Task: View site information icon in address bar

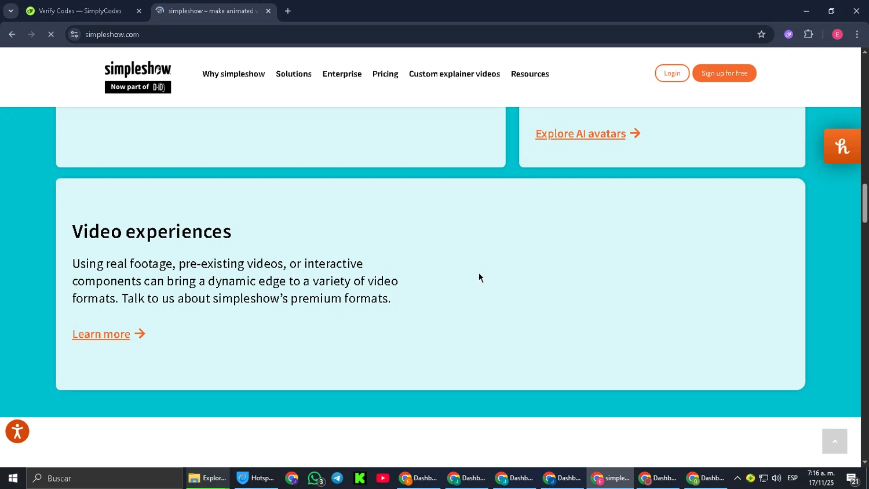Action: [x=74, y=34]
